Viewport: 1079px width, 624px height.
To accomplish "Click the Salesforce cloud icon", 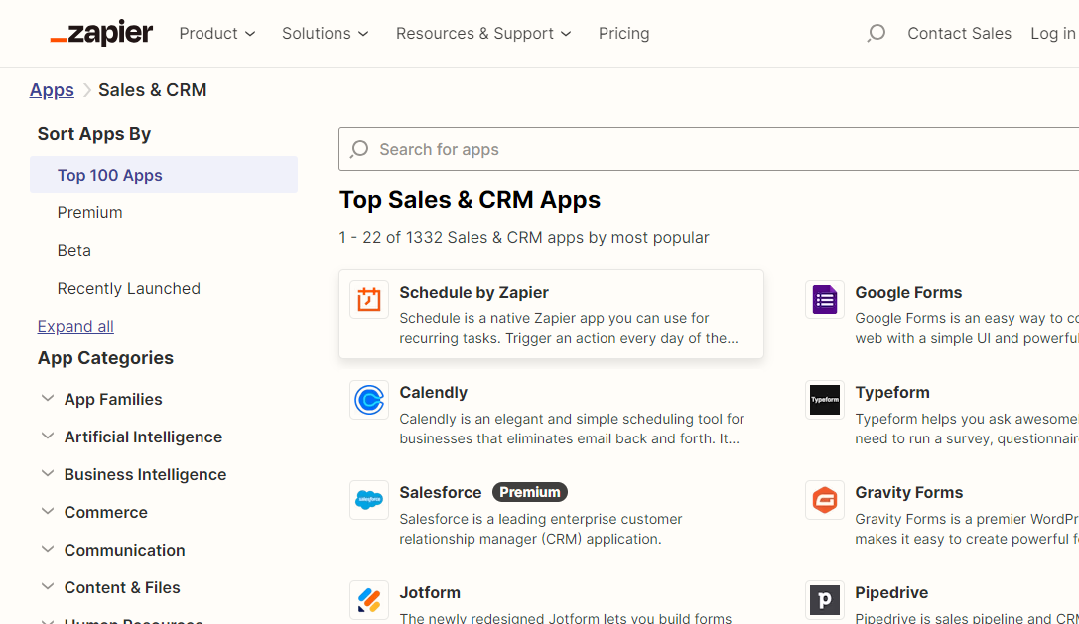I will [x=369, y=500].
